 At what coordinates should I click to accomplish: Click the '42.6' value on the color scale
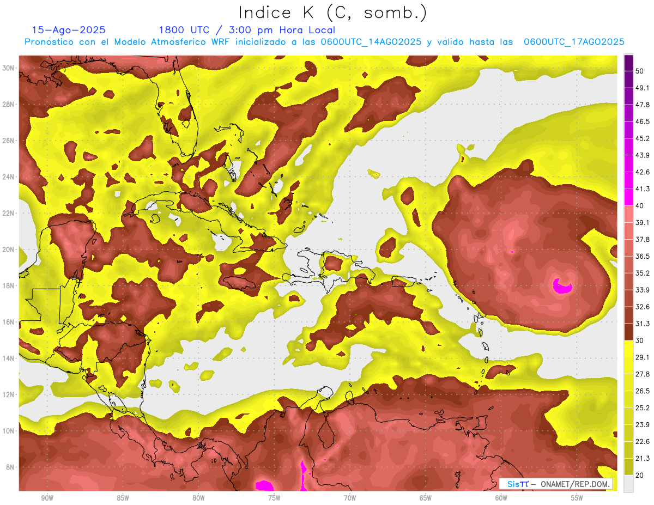click(642, 172)
